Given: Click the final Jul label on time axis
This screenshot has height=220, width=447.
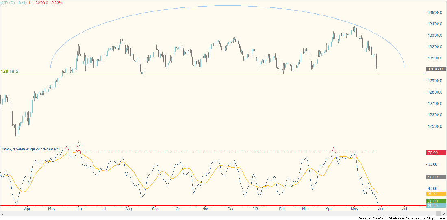Looking at the screenshot, I should click(x=405, y=210).
